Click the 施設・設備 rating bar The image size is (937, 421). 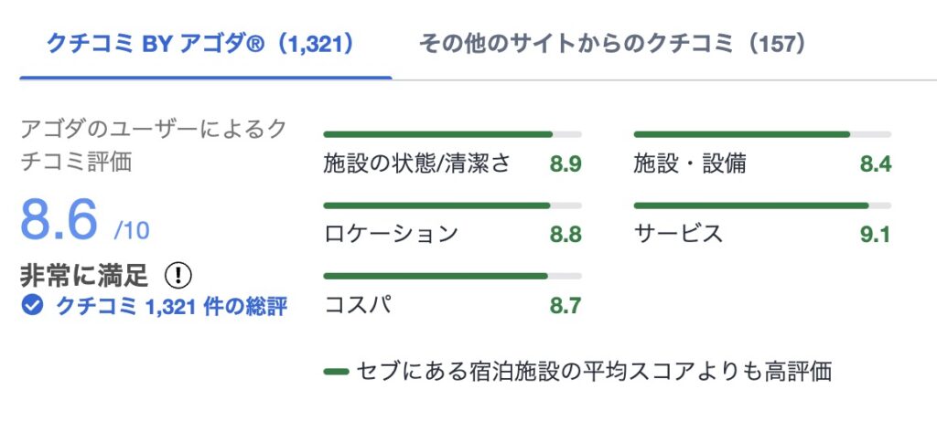(x=762, y=134)
